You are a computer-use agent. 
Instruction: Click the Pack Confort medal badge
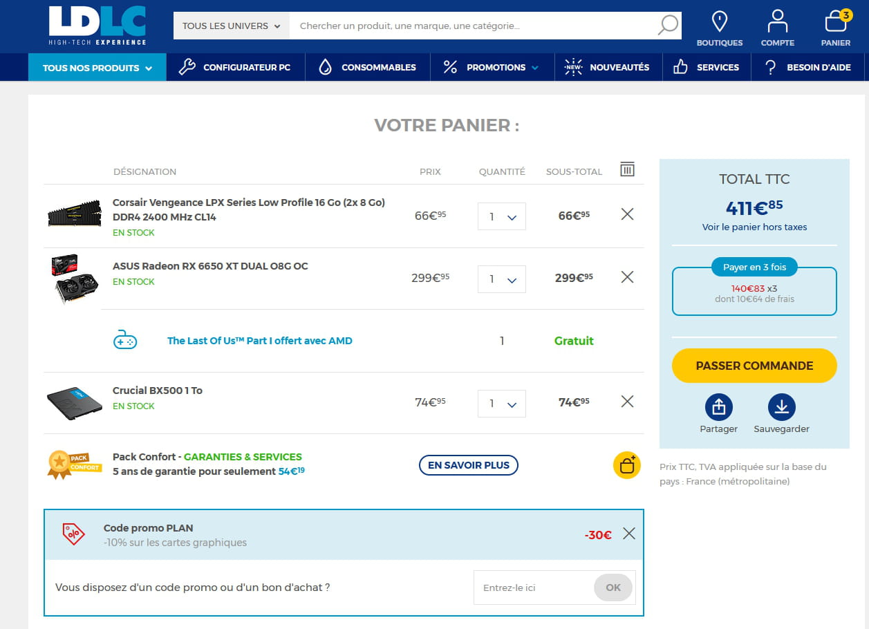(74, 464)
